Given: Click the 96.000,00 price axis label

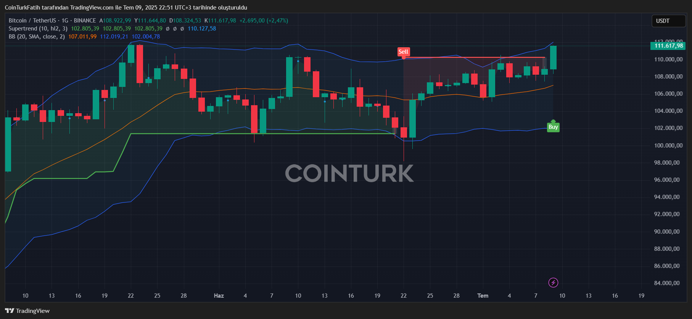Looking at the screenshot, I should 667,180.
